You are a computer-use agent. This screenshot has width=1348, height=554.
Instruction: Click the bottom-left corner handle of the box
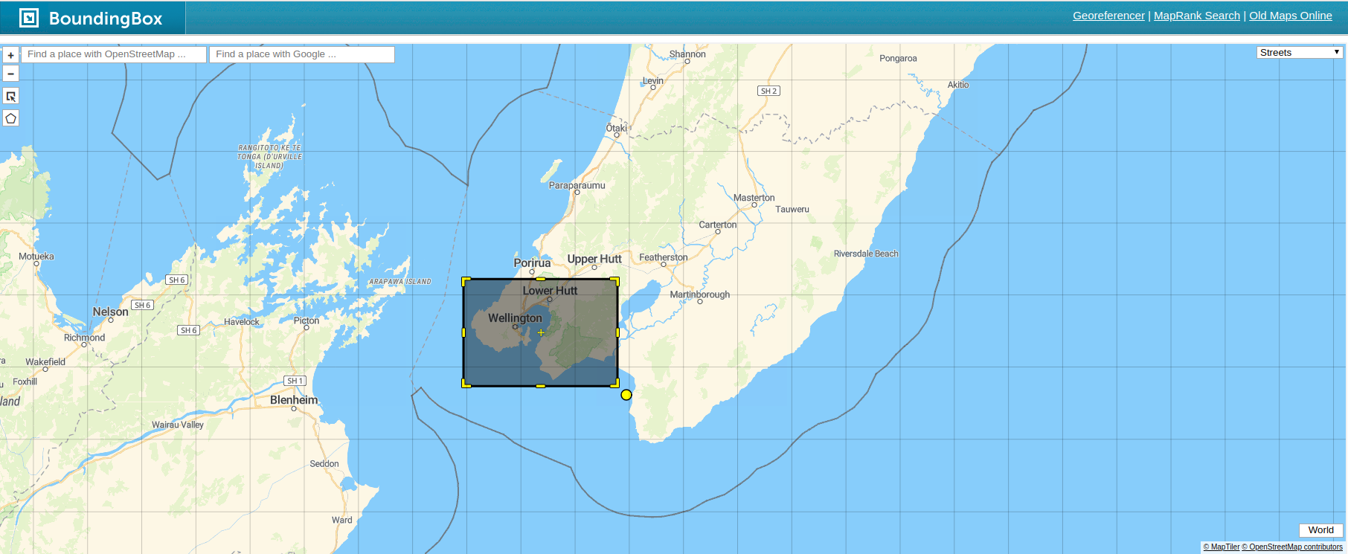466,384
